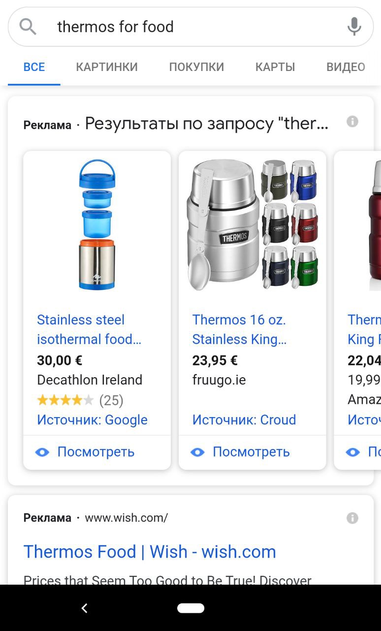This screenshot has width=381, height=631.
Task: Tap the search magnifier icon
Action: click(x=28, y=27)
